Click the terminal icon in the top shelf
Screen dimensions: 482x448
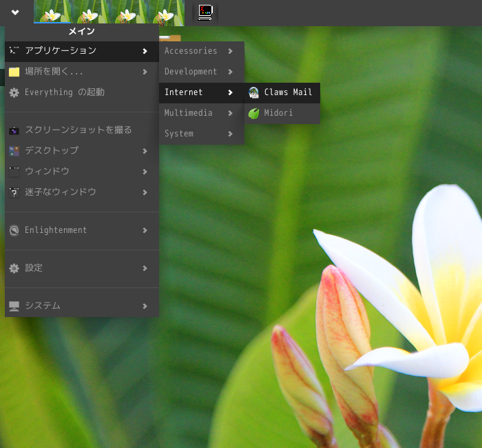click(x=205, y=12)
